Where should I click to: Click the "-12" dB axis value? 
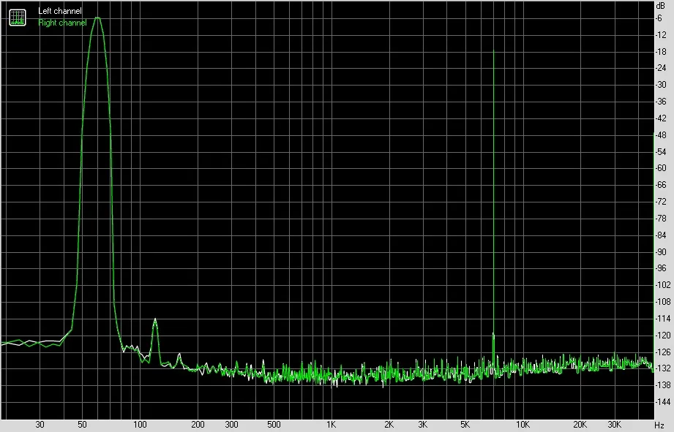click(x=660, y=35)
